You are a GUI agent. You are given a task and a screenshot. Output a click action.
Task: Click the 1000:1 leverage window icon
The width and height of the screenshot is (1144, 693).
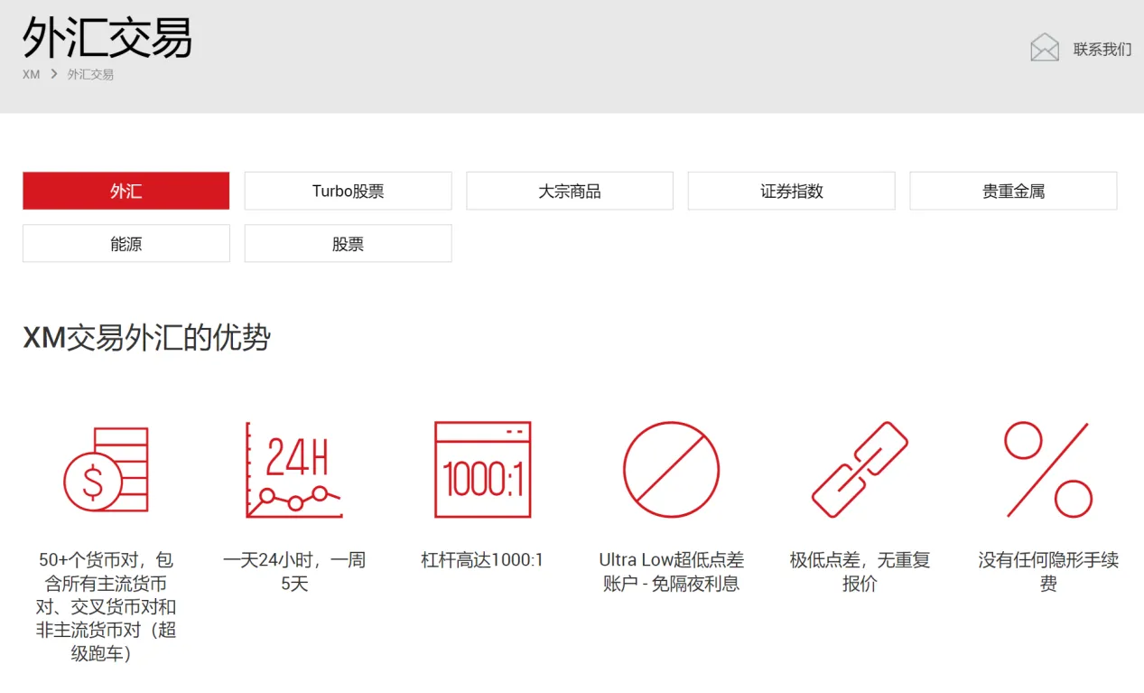coord(482,470)
